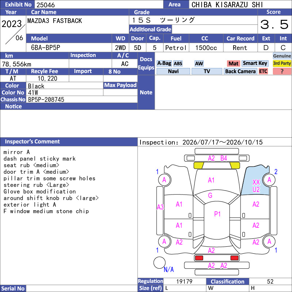Click the Regulation value 19179
The height and width of the screenshot is (292, 292).
pos(184,281)
